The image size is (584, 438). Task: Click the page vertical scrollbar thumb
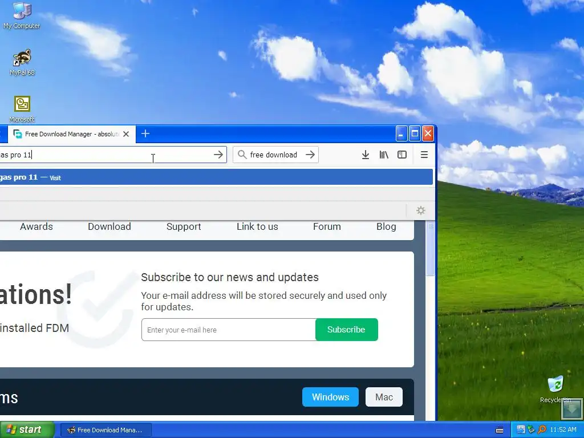(x=430, y=249)
